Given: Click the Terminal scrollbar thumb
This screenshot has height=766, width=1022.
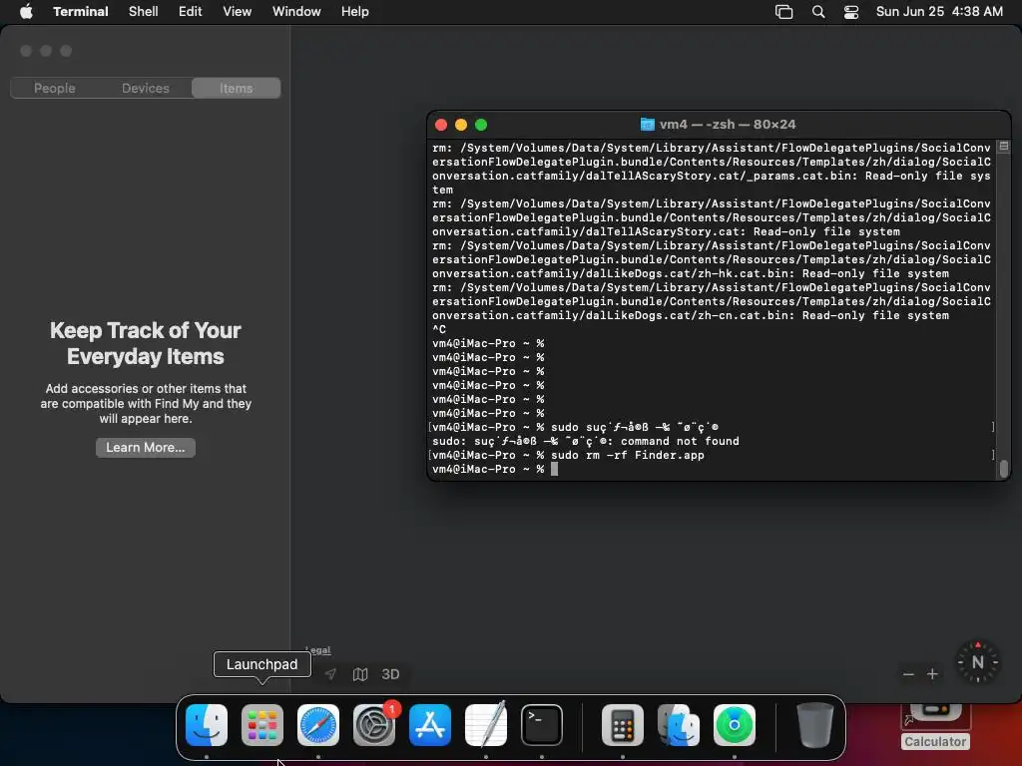Looking at the screenshot, I should [x=1004, y=469].
